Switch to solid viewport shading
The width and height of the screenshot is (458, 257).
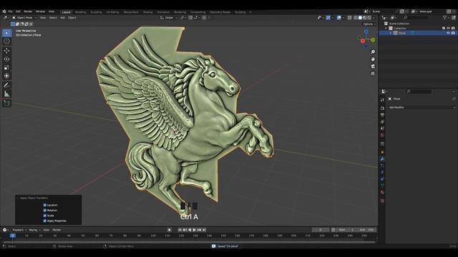360,18
